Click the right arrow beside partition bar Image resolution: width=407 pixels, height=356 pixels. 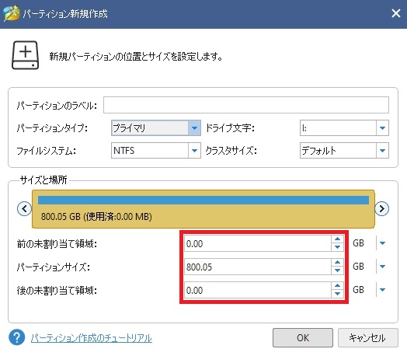[382, 208]
